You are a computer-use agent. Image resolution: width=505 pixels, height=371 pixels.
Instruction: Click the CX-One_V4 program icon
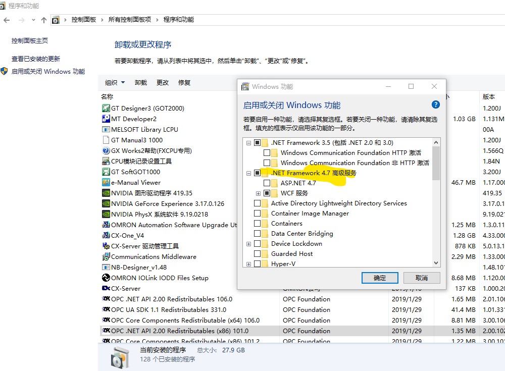(x=106, y=235)
